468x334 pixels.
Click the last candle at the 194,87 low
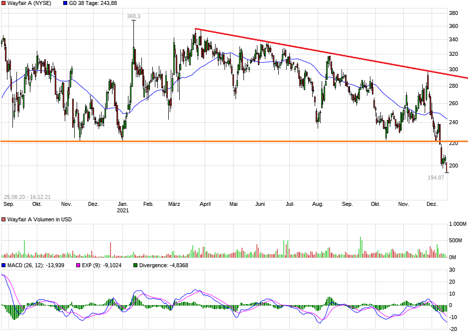(x=447, y=167)
